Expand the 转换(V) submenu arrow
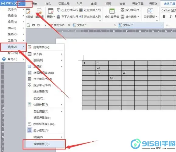 pos(62,137)
